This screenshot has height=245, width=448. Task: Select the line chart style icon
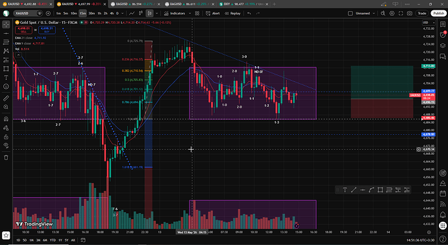pos(132,14)
